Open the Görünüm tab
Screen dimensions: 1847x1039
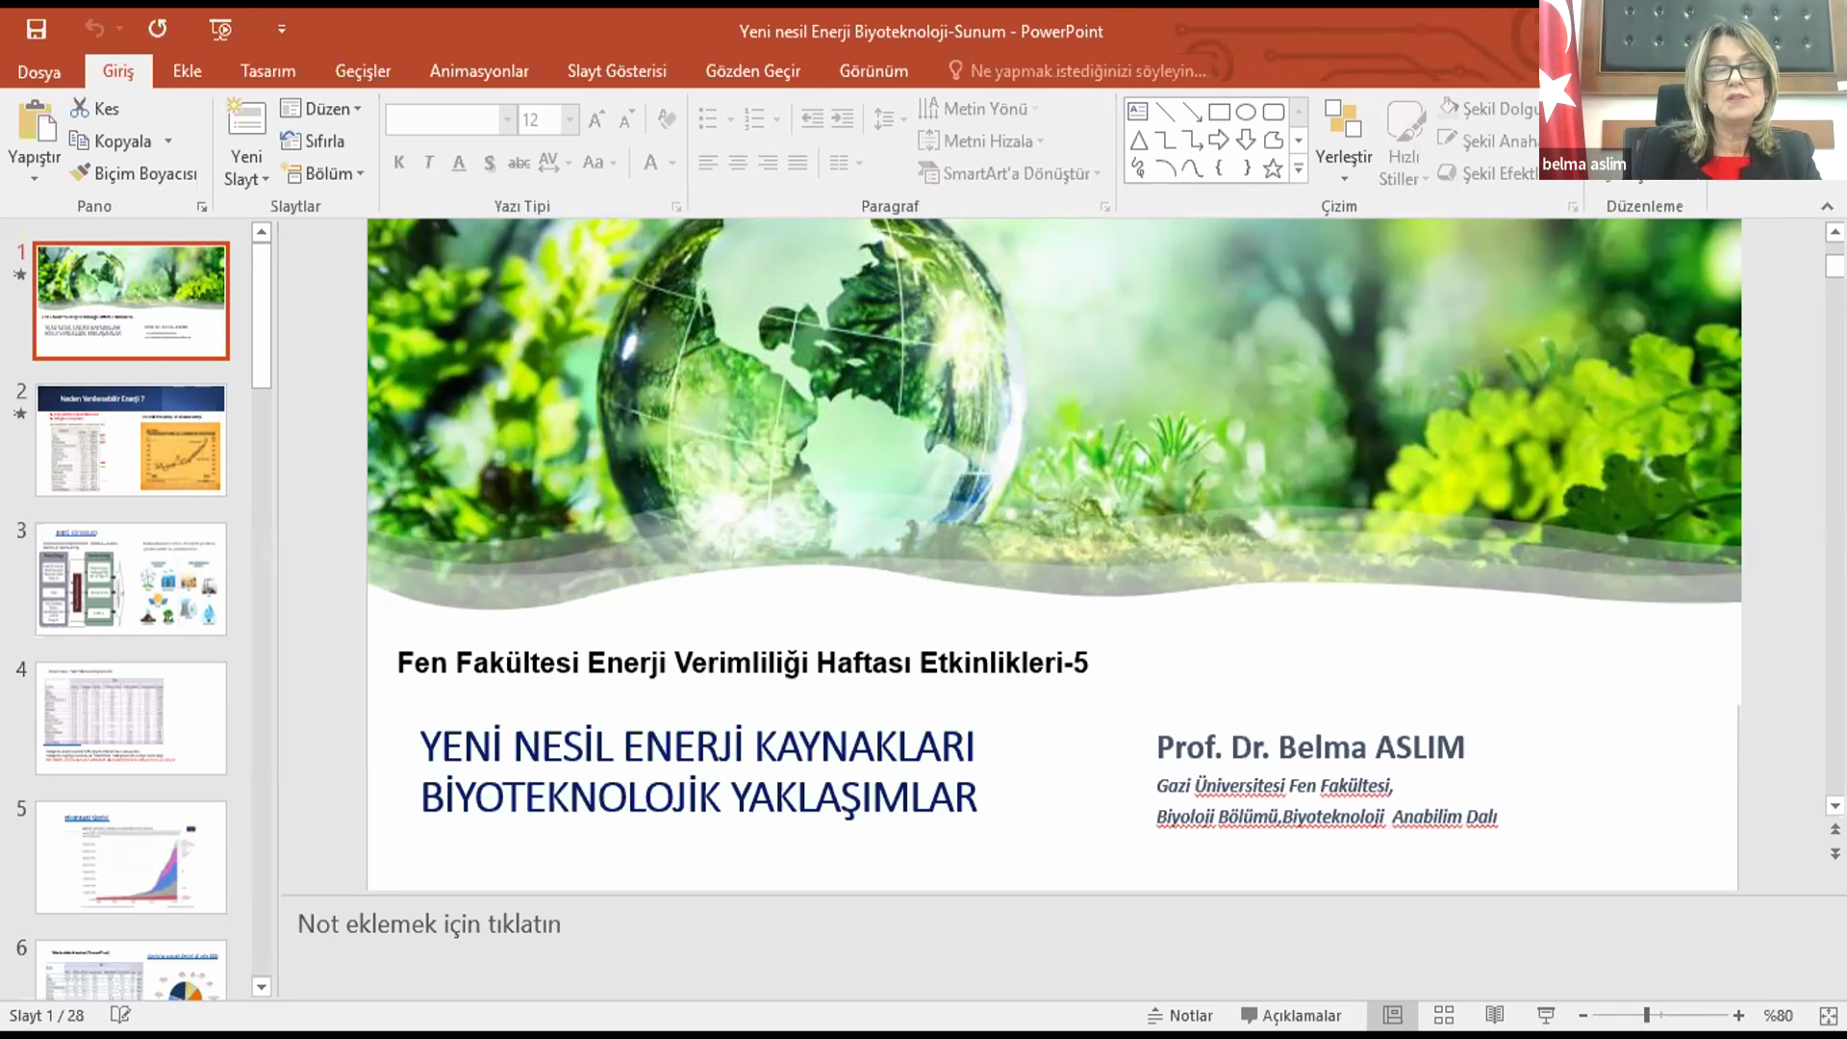(873, 71)
